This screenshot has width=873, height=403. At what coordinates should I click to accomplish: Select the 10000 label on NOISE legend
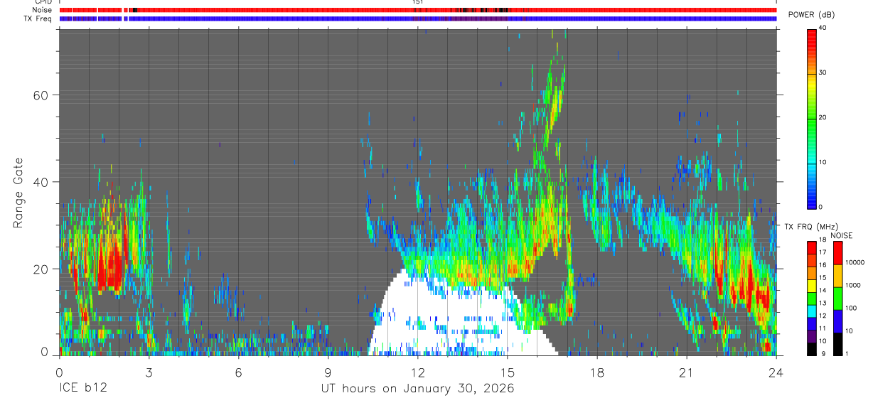[854, 263]
